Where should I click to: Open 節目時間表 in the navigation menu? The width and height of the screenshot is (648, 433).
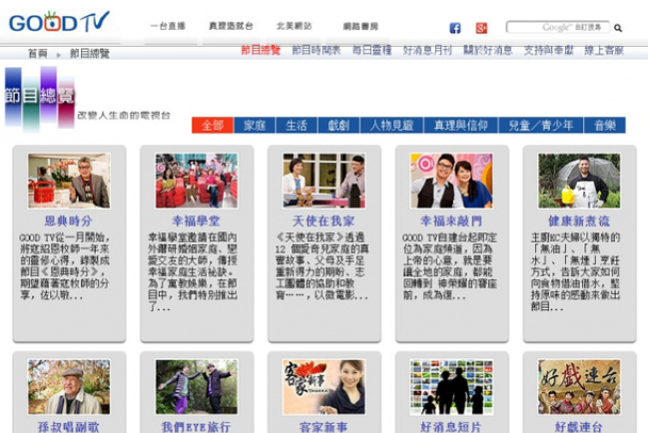(x=316, y=50)
